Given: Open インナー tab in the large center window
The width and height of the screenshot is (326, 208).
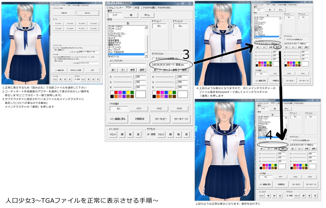Looking at the screenshot, I should click(120, 8).
